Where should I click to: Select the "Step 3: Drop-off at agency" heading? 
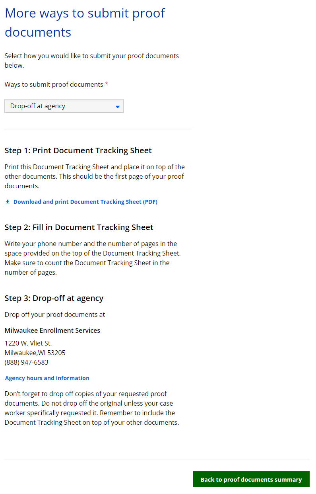pyautogui.click(x=54, y=298)
